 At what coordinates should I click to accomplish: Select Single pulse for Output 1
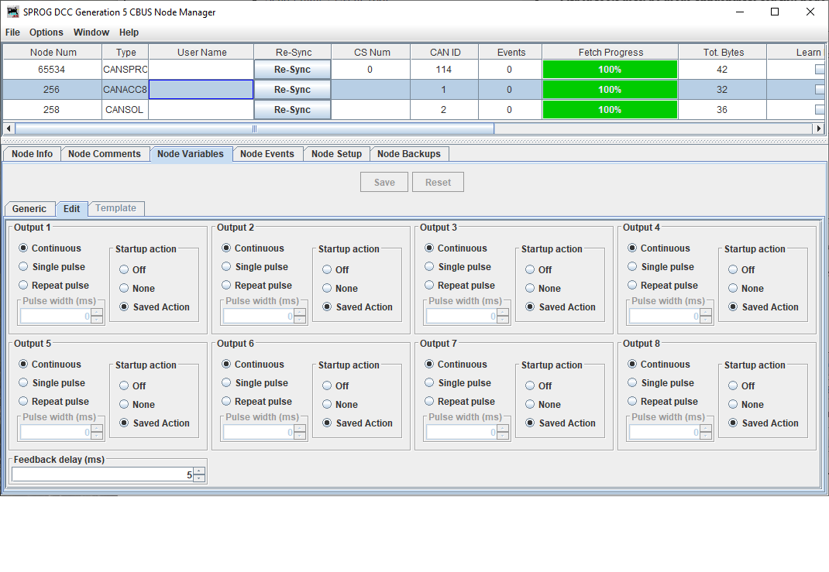24,266
